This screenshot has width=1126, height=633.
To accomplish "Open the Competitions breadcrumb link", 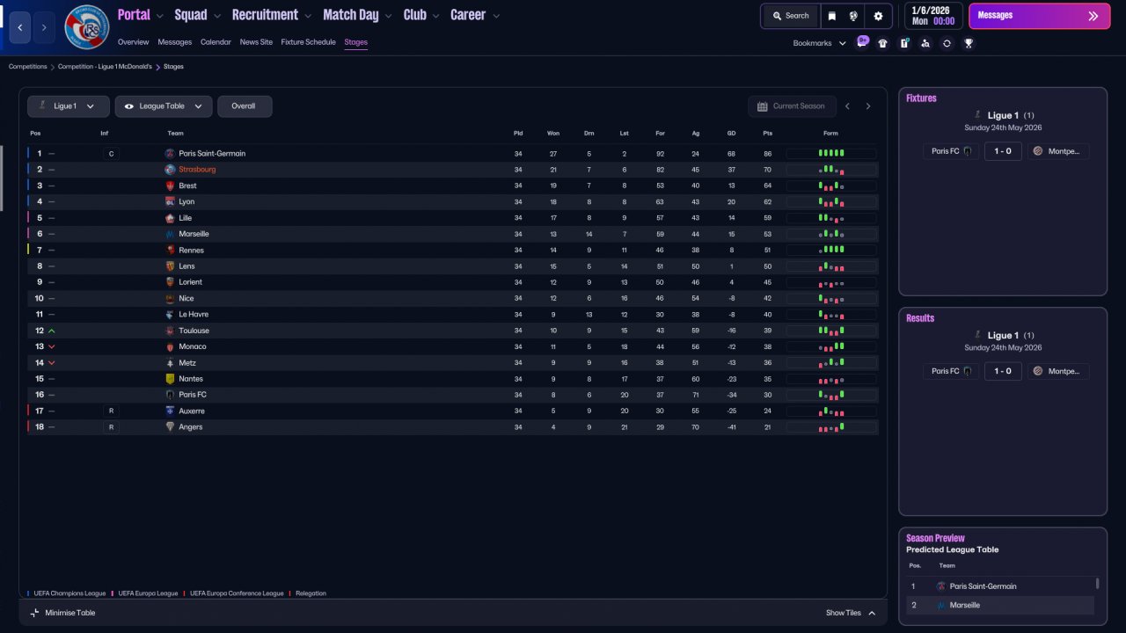I will (x=28, y=67).
